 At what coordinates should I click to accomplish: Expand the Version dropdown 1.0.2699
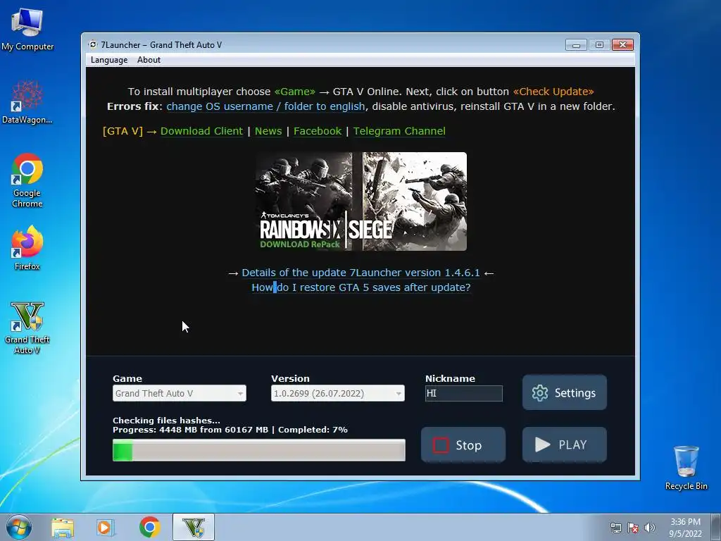(x=337, y=393)
